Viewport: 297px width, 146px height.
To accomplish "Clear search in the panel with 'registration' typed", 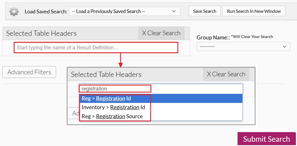I will pos(226,74).
